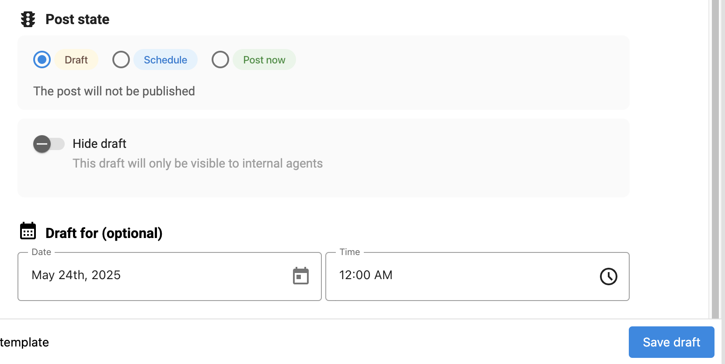
Task: Choose the Post now radio button
Action: [220, 59]
